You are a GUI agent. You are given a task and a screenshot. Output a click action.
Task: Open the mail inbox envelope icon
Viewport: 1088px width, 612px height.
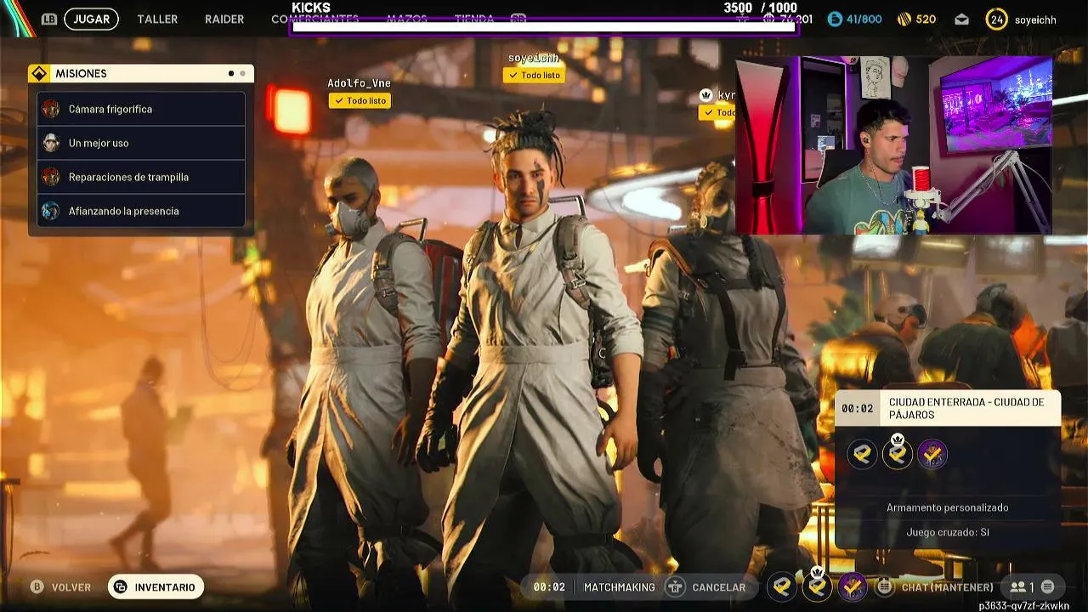point(961,19)
